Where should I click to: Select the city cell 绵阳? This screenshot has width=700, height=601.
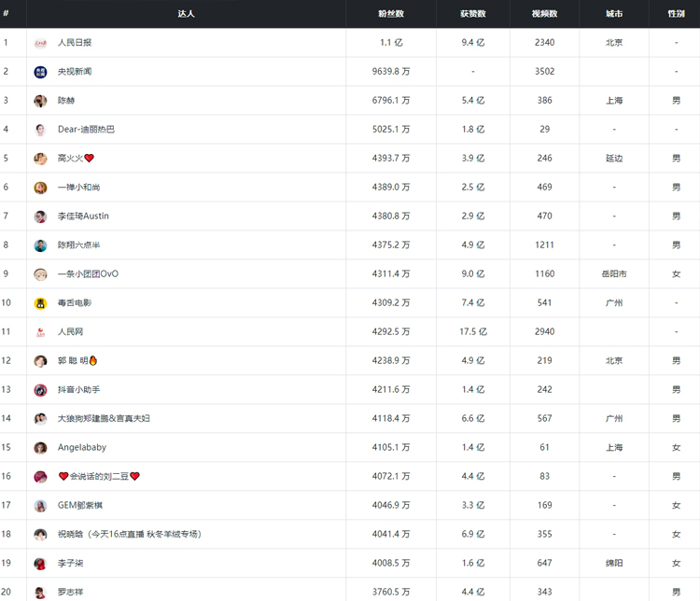[614, 563]
